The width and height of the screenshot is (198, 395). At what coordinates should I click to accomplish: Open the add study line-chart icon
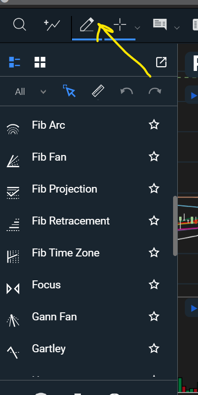pos(52,25)
